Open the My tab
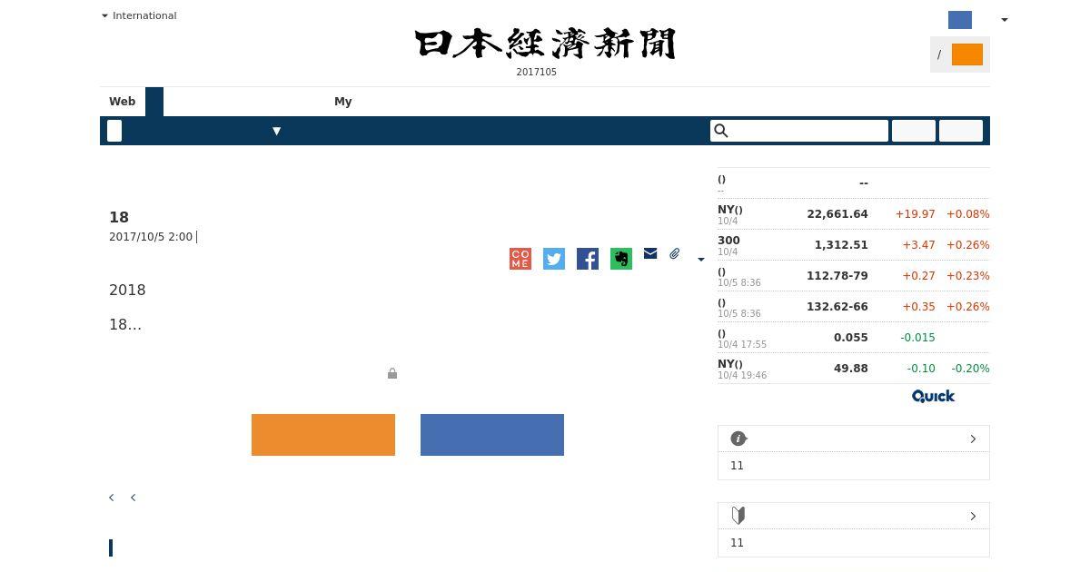 coord(343,102)
